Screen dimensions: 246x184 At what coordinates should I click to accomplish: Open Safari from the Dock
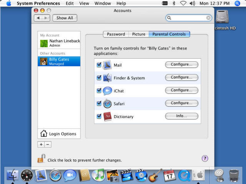55,176
